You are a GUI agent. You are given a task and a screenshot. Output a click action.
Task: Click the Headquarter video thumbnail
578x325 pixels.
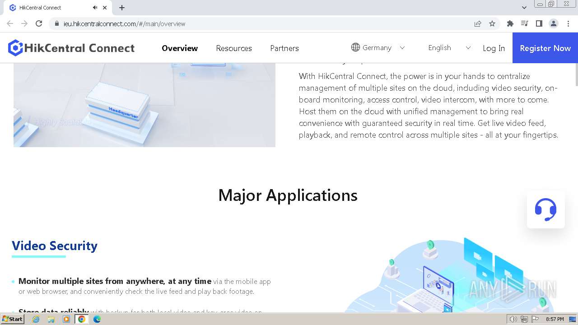144,105
